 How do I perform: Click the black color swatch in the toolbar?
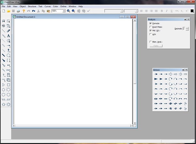(x=192, y=11)
